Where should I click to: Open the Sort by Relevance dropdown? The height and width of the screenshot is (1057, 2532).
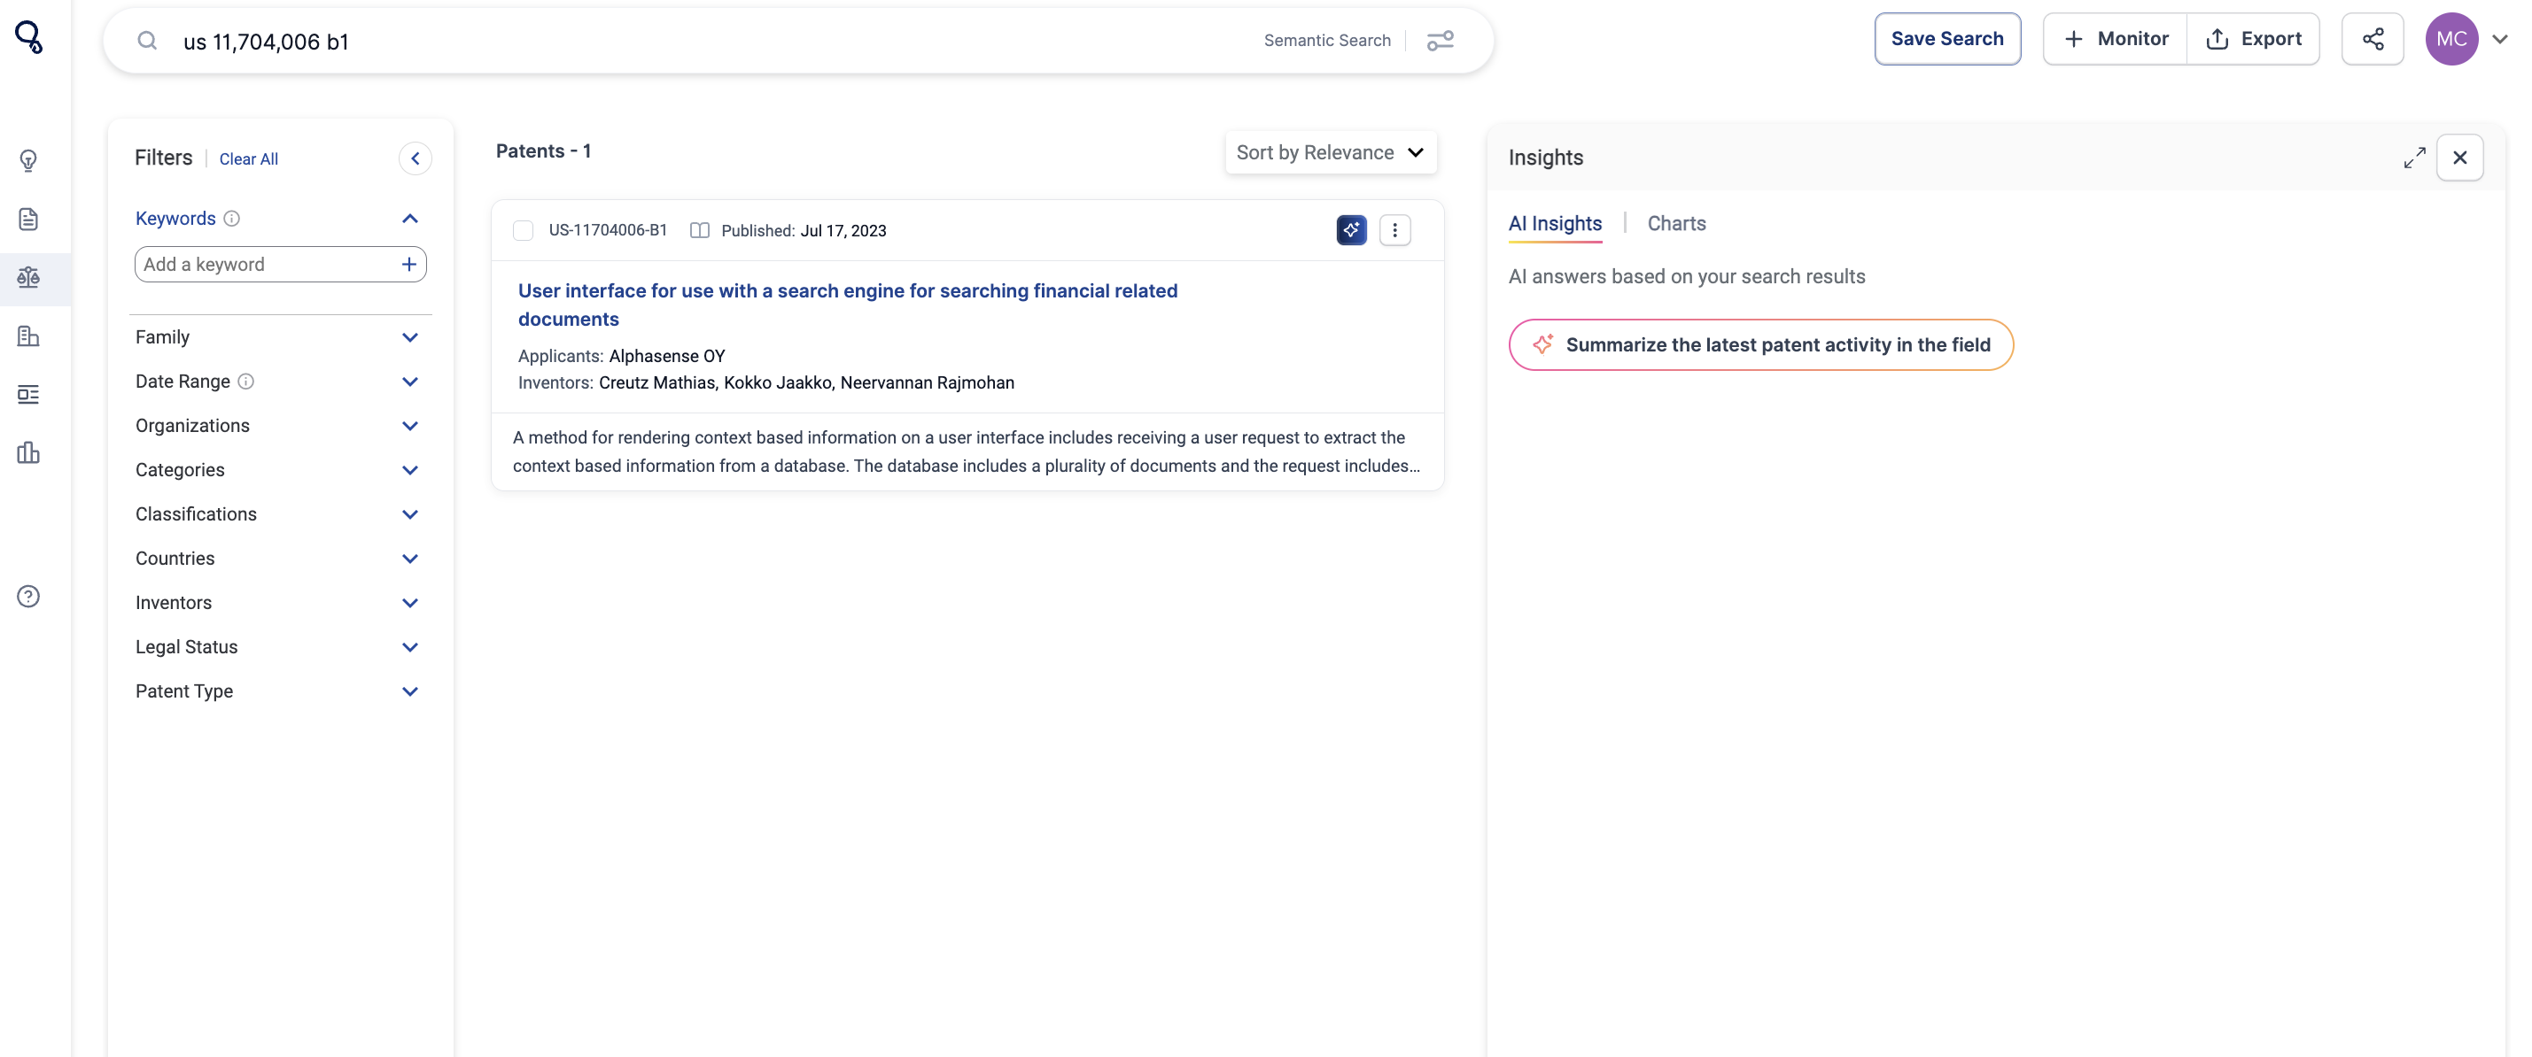[x=1331, y=152]
